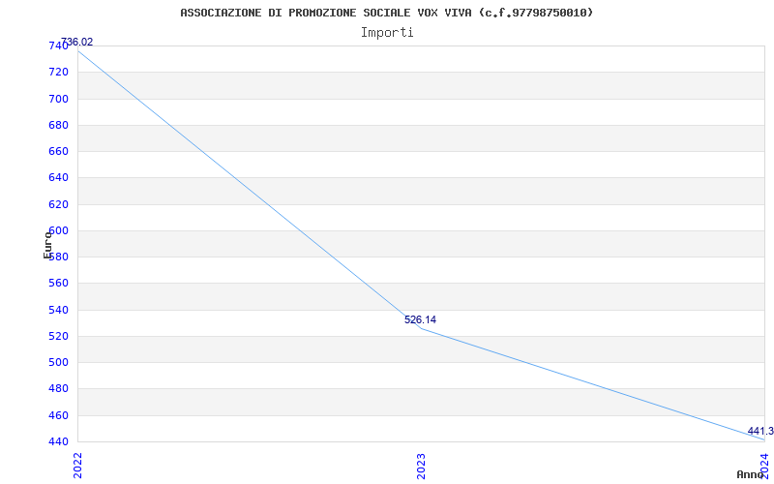Screen dimensions: 774x484
Task: Click the 441.3 data point label
Action: click(x=760, y=431)
